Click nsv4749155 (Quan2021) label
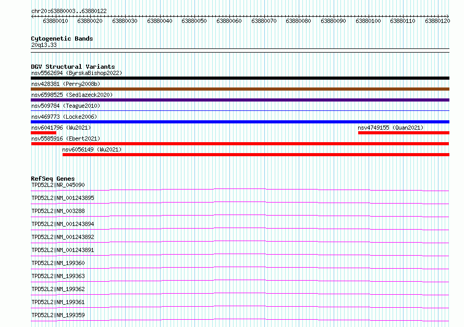The height and width of the screenshot is (327, 464). pyautogui.click(x=390, y=128)
